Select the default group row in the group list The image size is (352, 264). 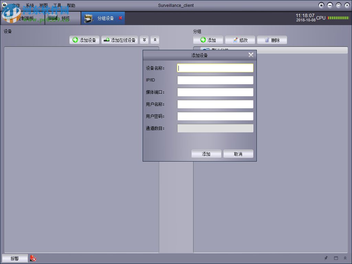point(271,50)
